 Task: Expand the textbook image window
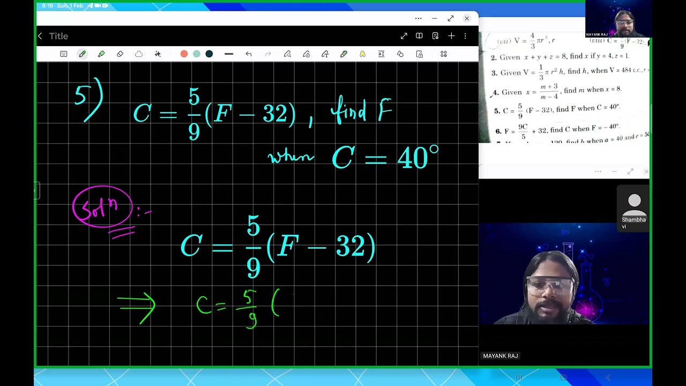point(630,172)
